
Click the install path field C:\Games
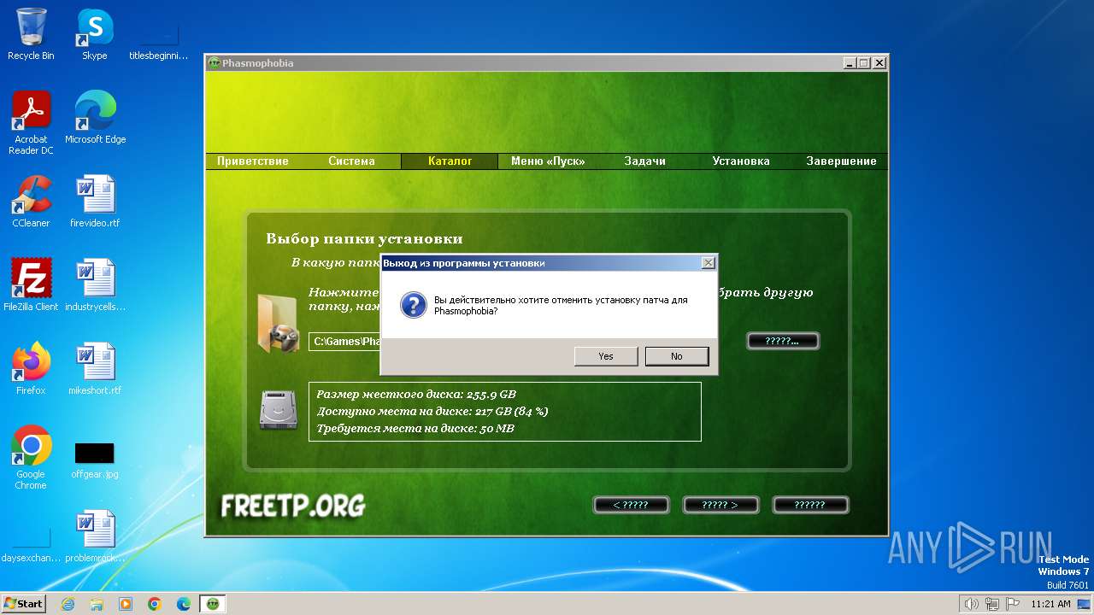point(344,342)
